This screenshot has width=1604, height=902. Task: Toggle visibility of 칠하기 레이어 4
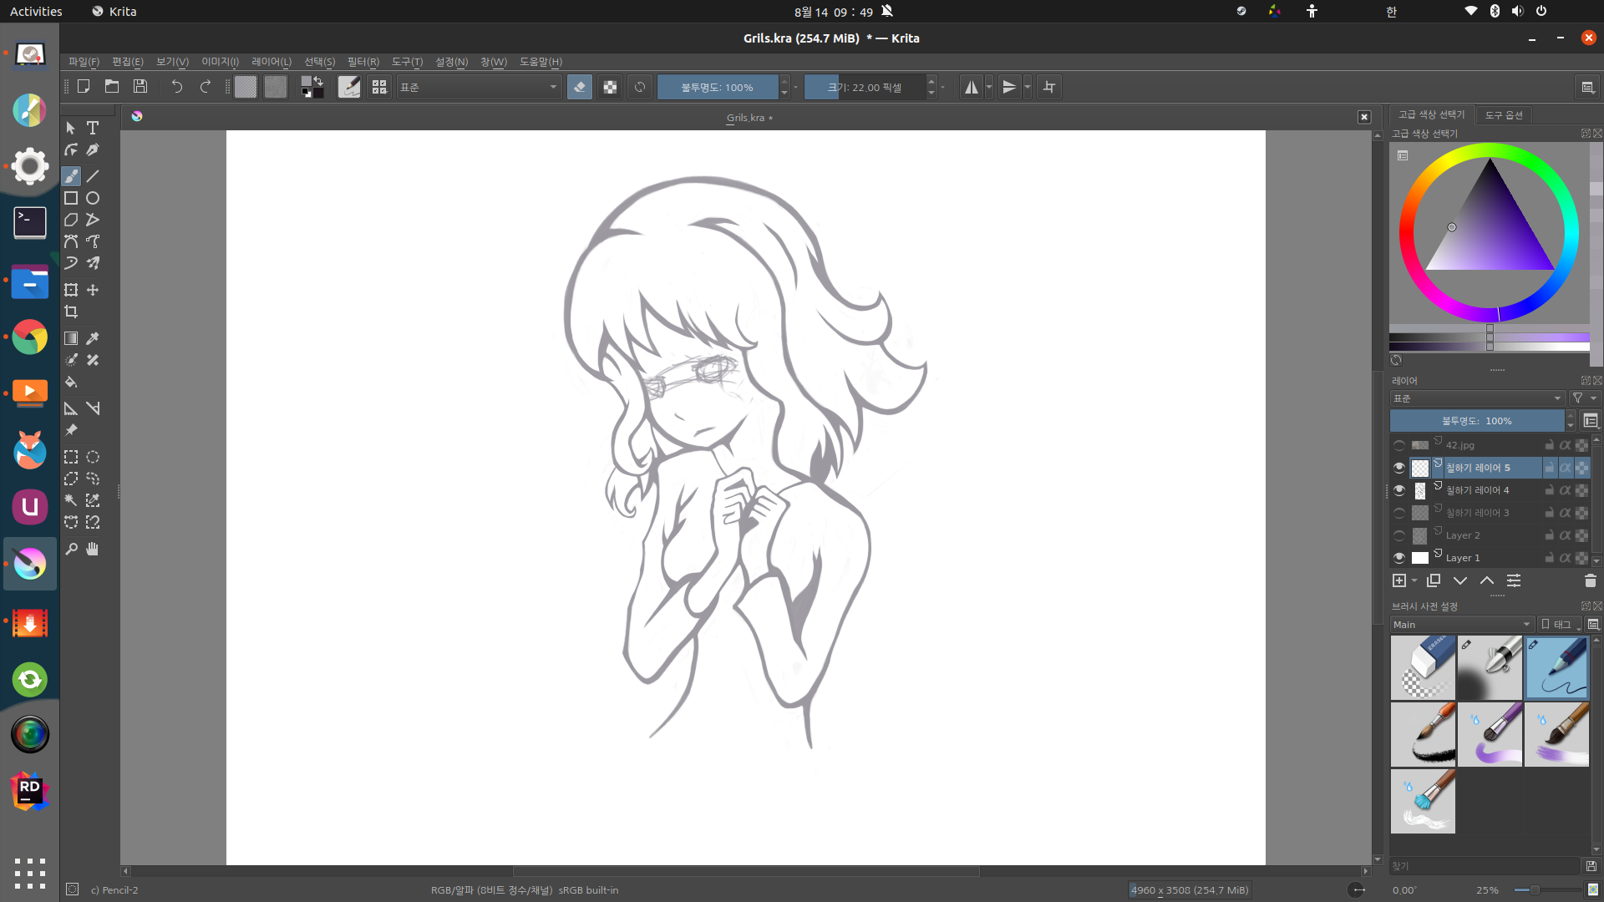(x=1399, y=490)
